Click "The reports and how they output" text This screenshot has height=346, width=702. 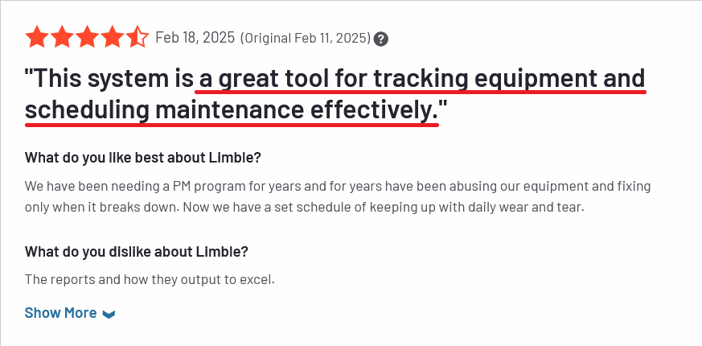[x=121, y=280]
